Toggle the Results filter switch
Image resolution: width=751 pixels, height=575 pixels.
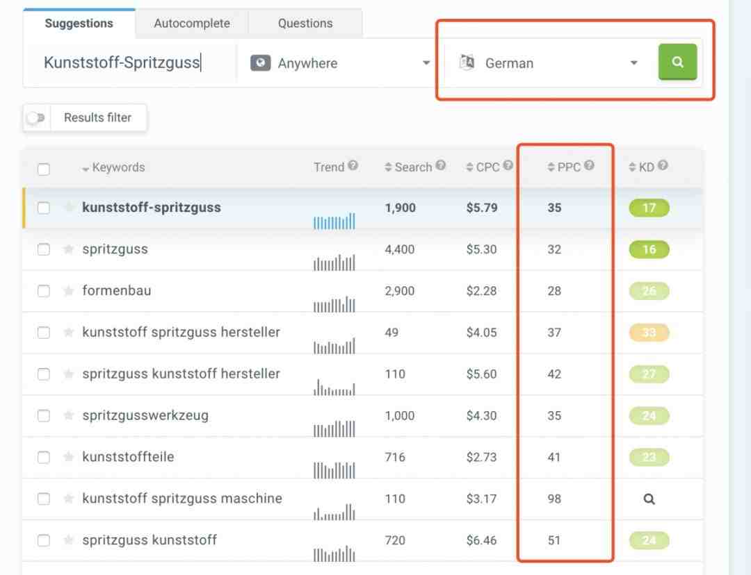(x=35, y=117)
